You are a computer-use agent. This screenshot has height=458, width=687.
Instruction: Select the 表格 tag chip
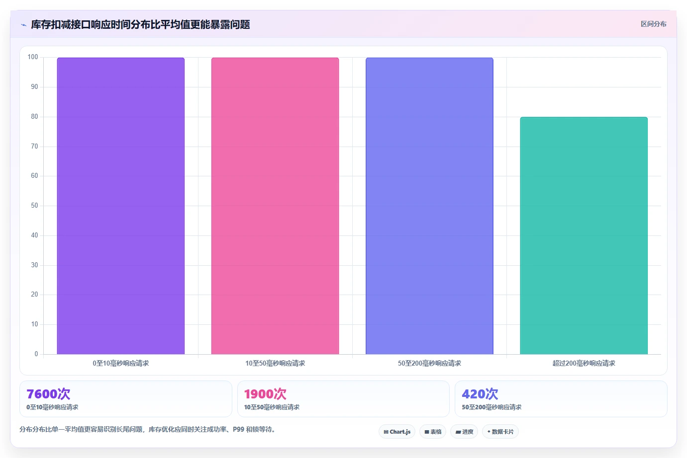click(433, 432)
